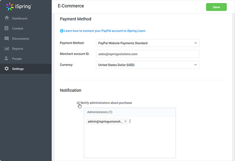Screen dimensions: 235x161
Task: Click the Payment Method section heading
Action: [x=76, y=19]
